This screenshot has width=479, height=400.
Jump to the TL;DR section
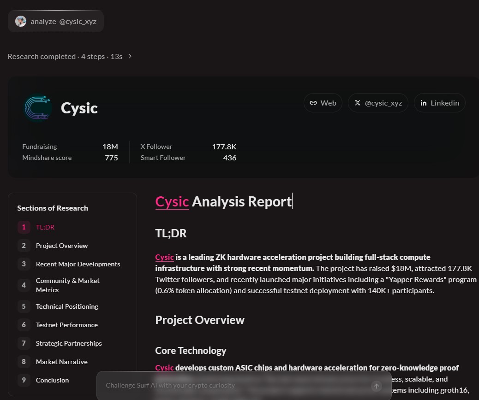coord(45,227)
